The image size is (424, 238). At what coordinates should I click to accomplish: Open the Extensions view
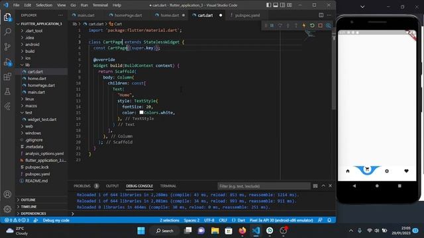pyautogui.click(x=7, y=77)
